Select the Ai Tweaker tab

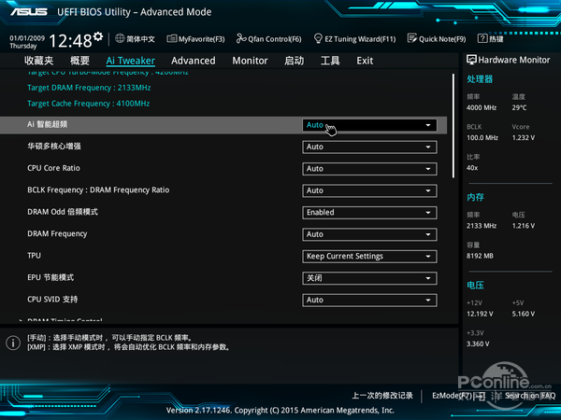pyautogui.click(x=130, y=61)
